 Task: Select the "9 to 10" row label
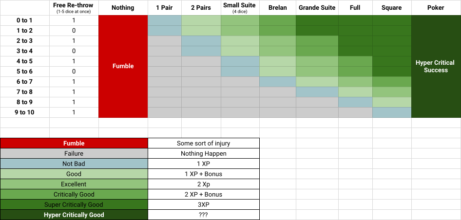[24, 112]
